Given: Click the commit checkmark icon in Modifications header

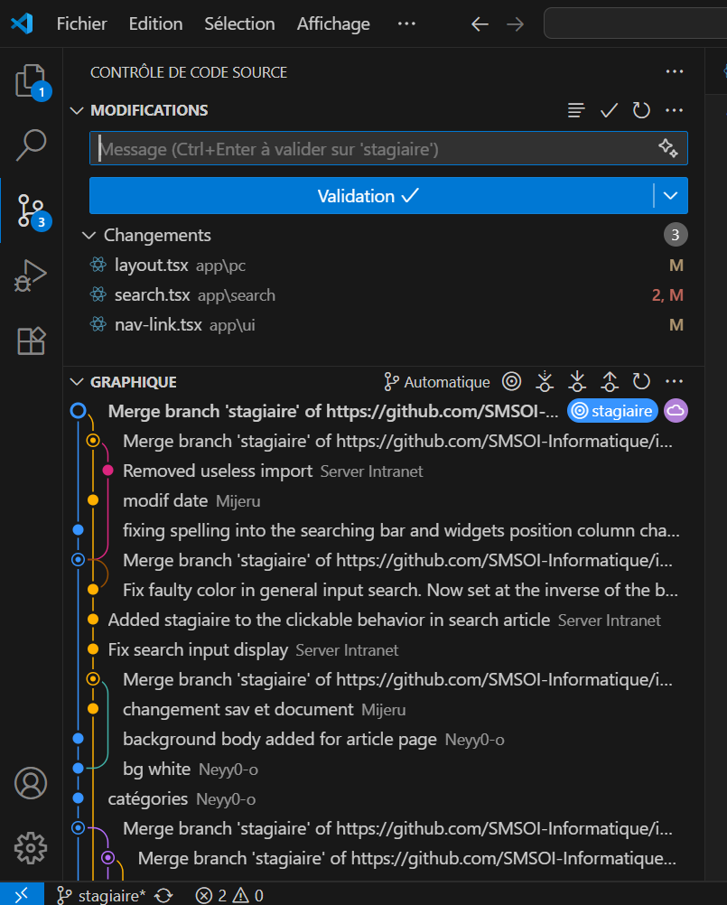Looking at the screenshot, I should coord(609,110).
